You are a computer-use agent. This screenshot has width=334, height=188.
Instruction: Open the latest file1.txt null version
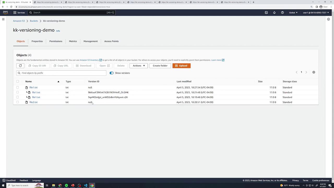pos(33,87)
